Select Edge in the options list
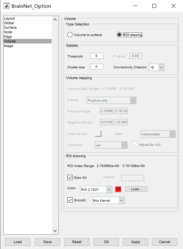183x249 pixels. coord(27,37)
